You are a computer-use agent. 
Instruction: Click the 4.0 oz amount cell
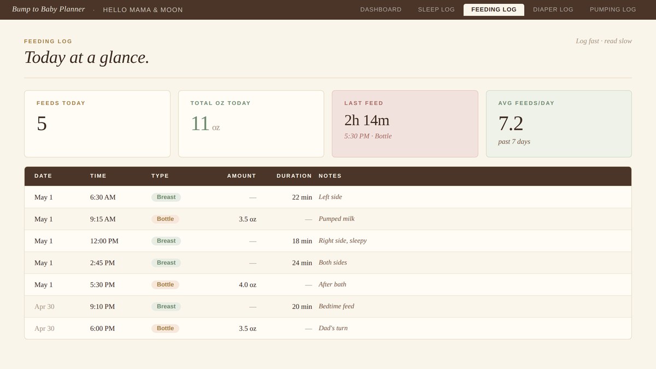pos(248,285)
